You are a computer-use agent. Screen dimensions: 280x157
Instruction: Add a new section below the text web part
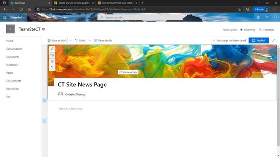point(45,121)
